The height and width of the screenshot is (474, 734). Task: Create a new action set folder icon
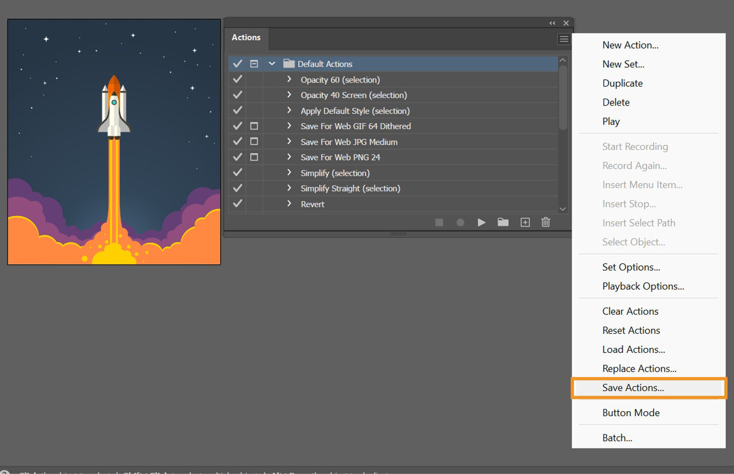click(x=503, y=222)
